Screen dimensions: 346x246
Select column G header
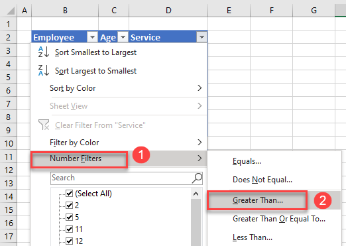[x=314, y=11]
